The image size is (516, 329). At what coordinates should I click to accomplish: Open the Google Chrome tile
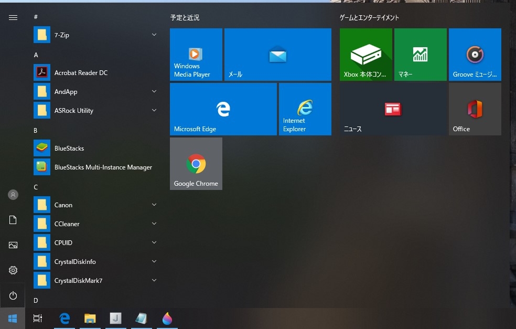[x=196, y=164]
